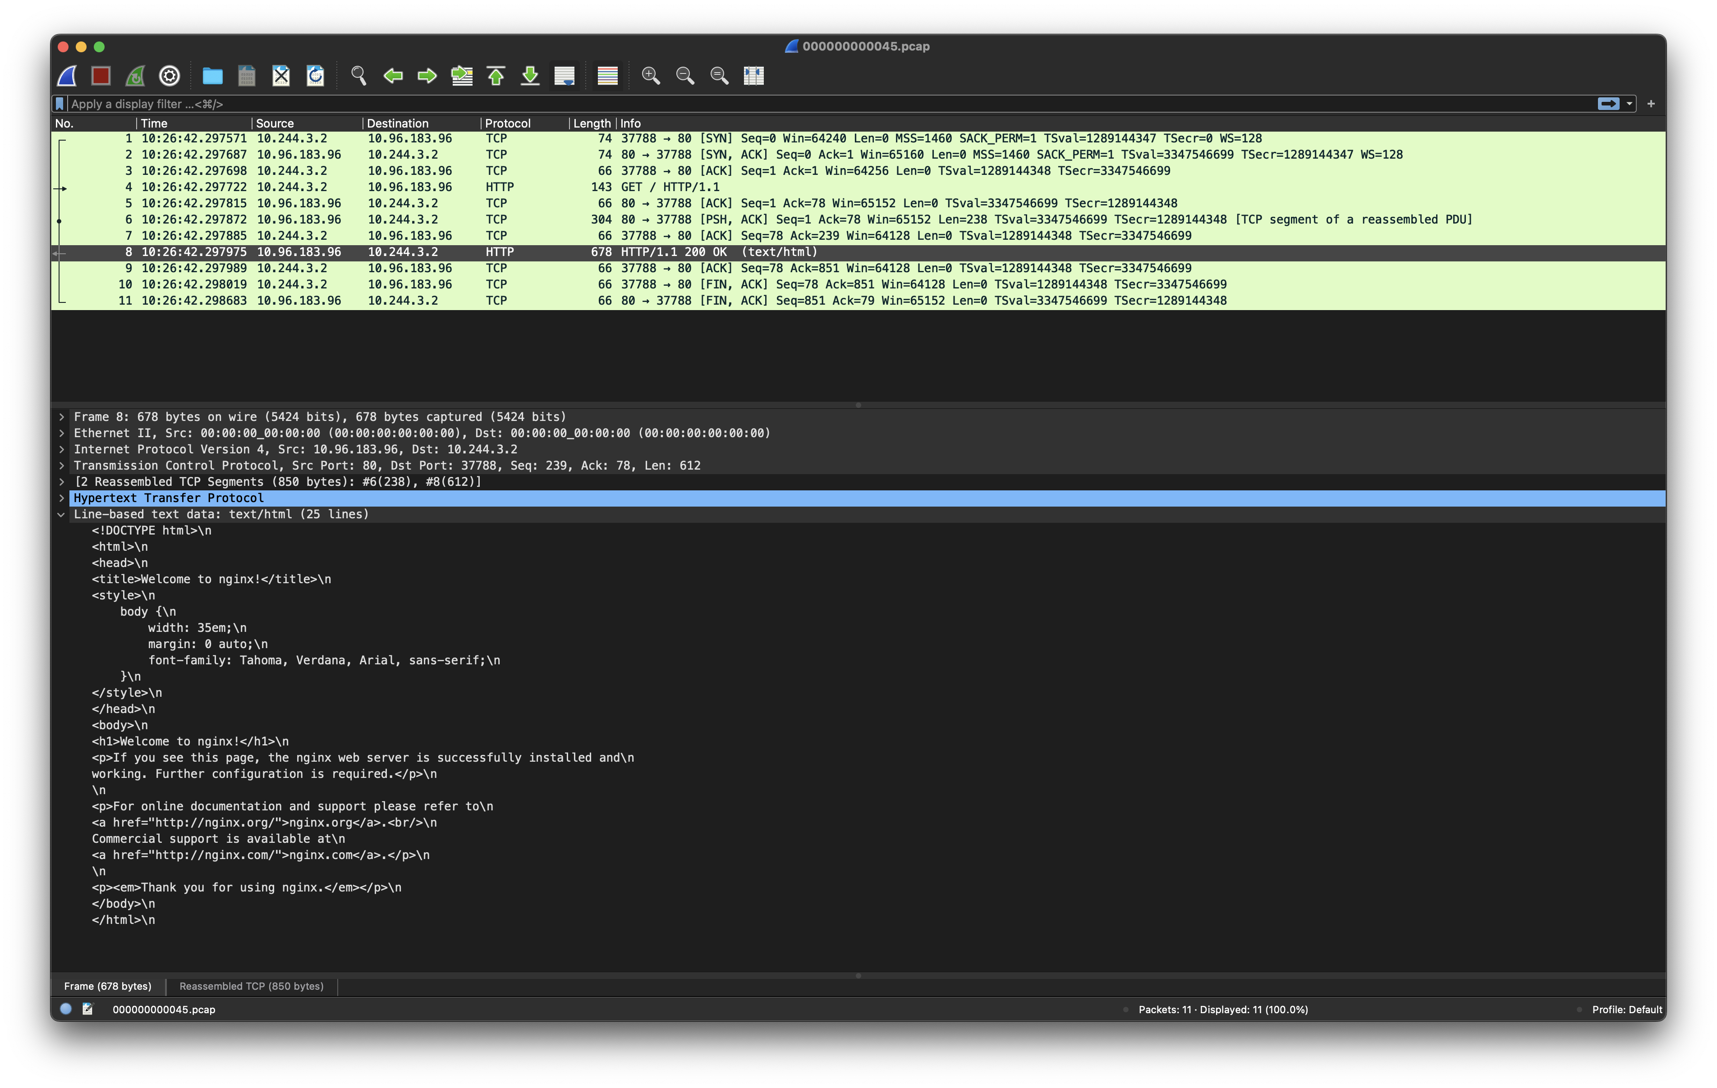Image resolution: width=1717 pixels, height=1088 pixels.
Task: Select packet 8 HTTP/1.1 200 OK
Action: pyautogui.click(x=858, y=251)
